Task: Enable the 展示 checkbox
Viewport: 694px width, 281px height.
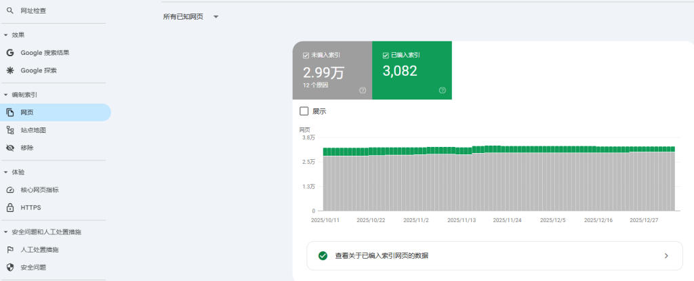Action: pos(304,111)
